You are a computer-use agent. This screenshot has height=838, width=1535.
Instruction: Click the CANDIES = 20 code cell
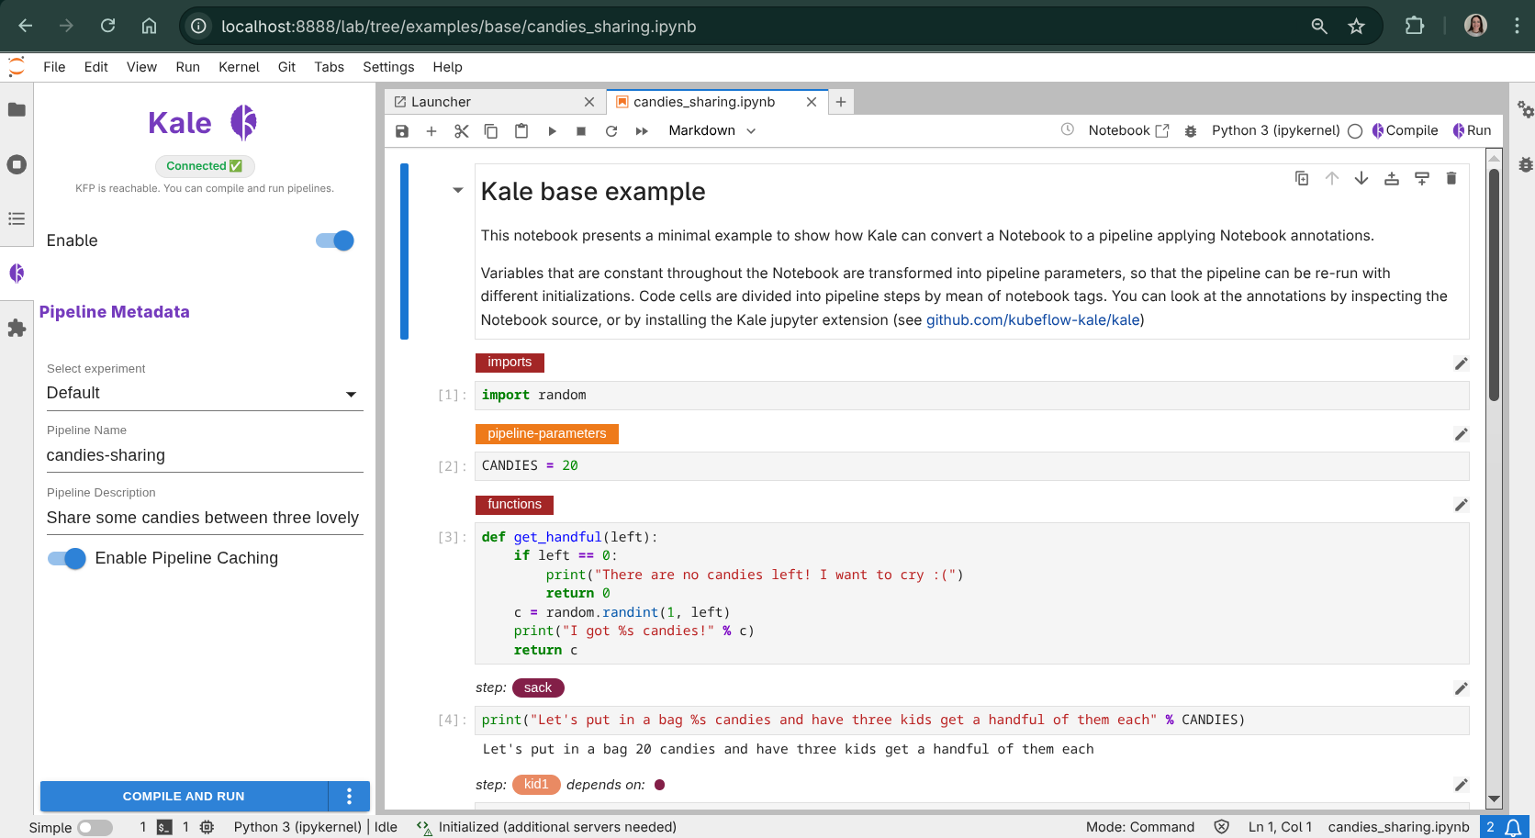click(971, 466)
